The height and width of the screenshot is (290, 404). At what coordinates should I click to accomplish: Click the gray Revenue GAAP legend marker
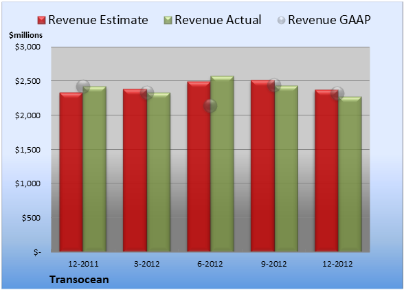point(282,21)
